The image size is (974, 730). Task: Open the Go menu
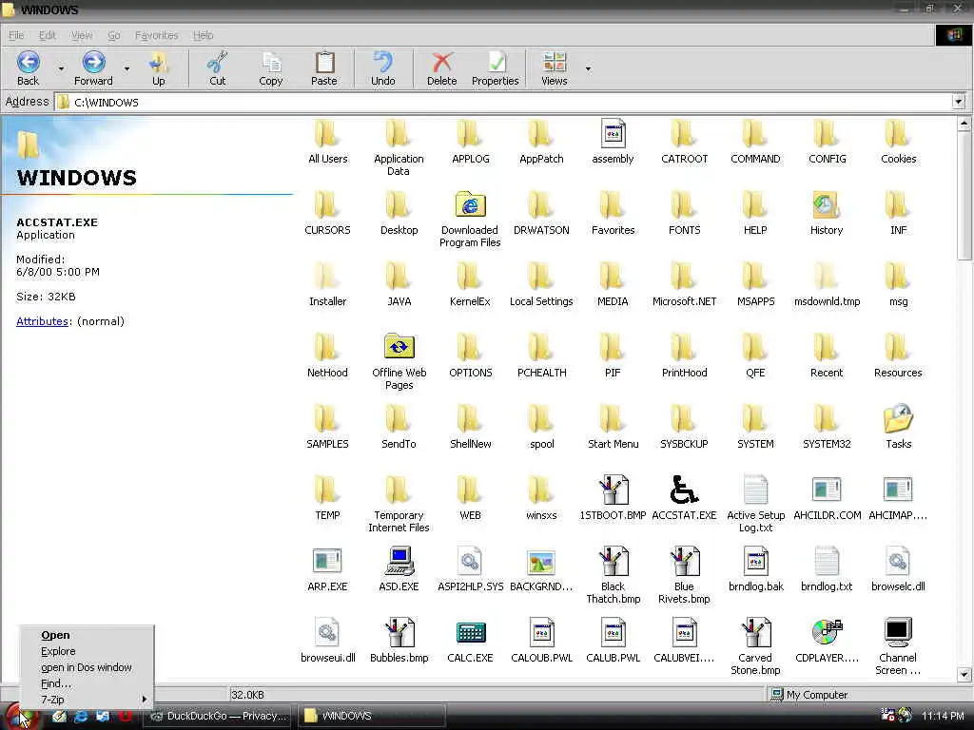[114, 35]
